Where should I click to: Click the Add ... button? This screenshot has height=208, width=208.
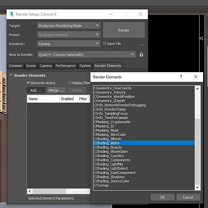pos(36,90)
